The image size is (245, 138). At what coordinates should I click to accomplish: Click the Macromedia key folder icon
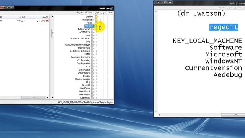tap(96, 20)
